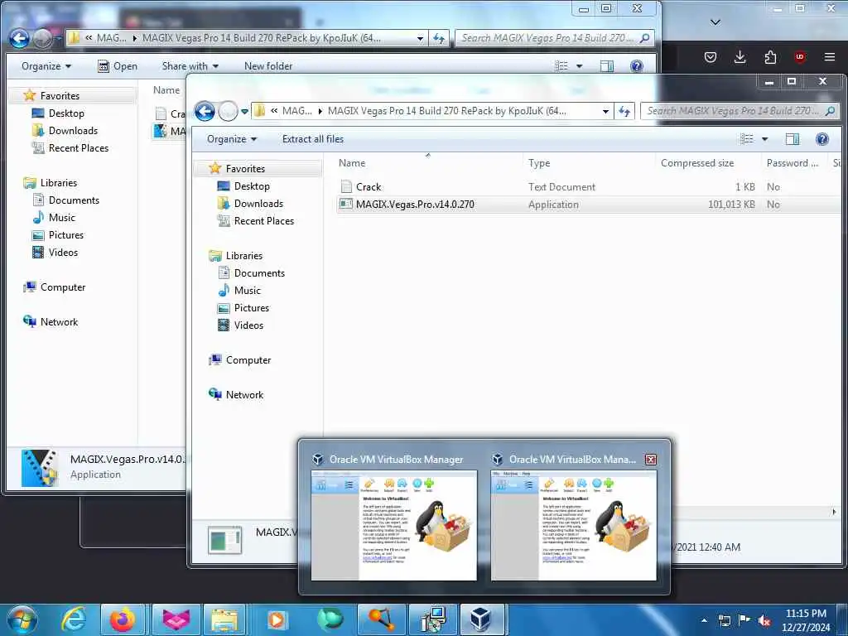The image size is (848, 636).
Task: Open Music library in front window sidebar
Action: 247,291
